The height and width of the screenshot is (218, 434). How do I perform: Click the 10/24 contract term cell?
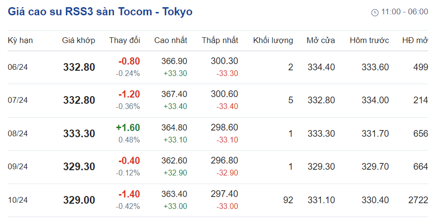tap(18, 200)
